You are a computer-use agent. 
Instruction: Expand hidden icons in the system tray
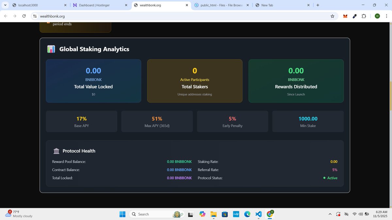tap(330, 214)
